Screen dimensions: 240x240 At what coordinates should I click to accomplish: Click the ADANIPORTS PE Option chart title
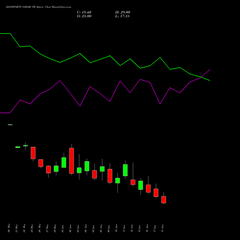coord(38,7)
